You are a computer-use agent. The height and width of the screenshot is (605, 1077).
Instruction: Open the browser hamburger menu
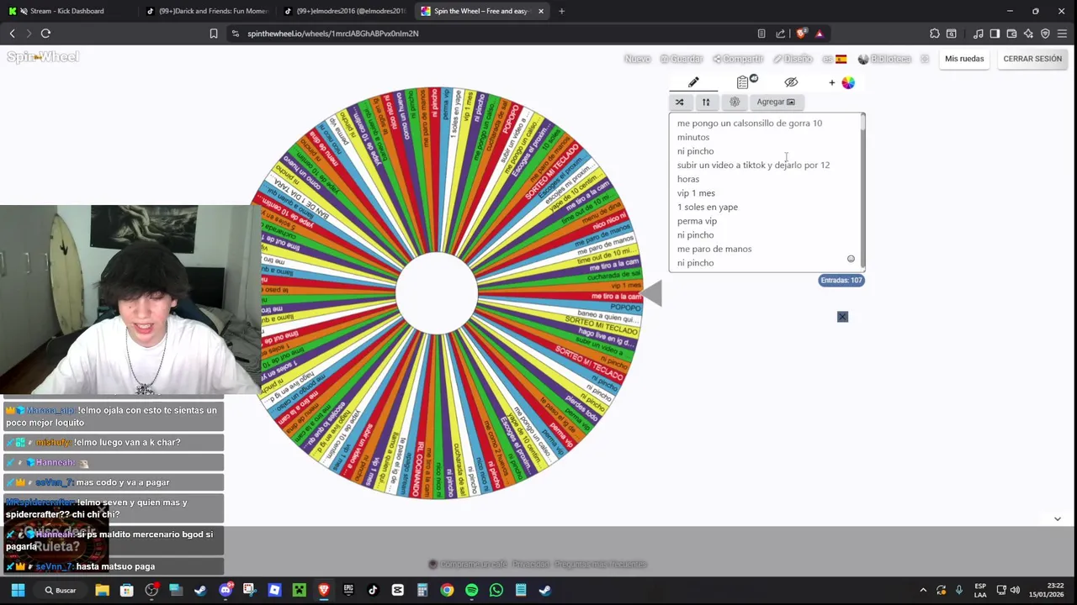pos(1063,34)
